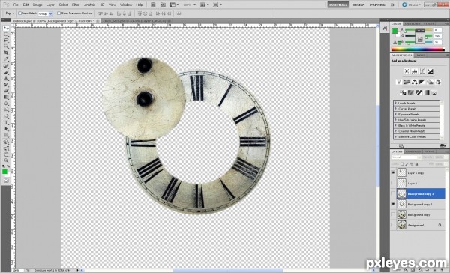Screen dimensions: 450x273
Task: Add a Gradient Map adjustment
Action: pos(427,92)
